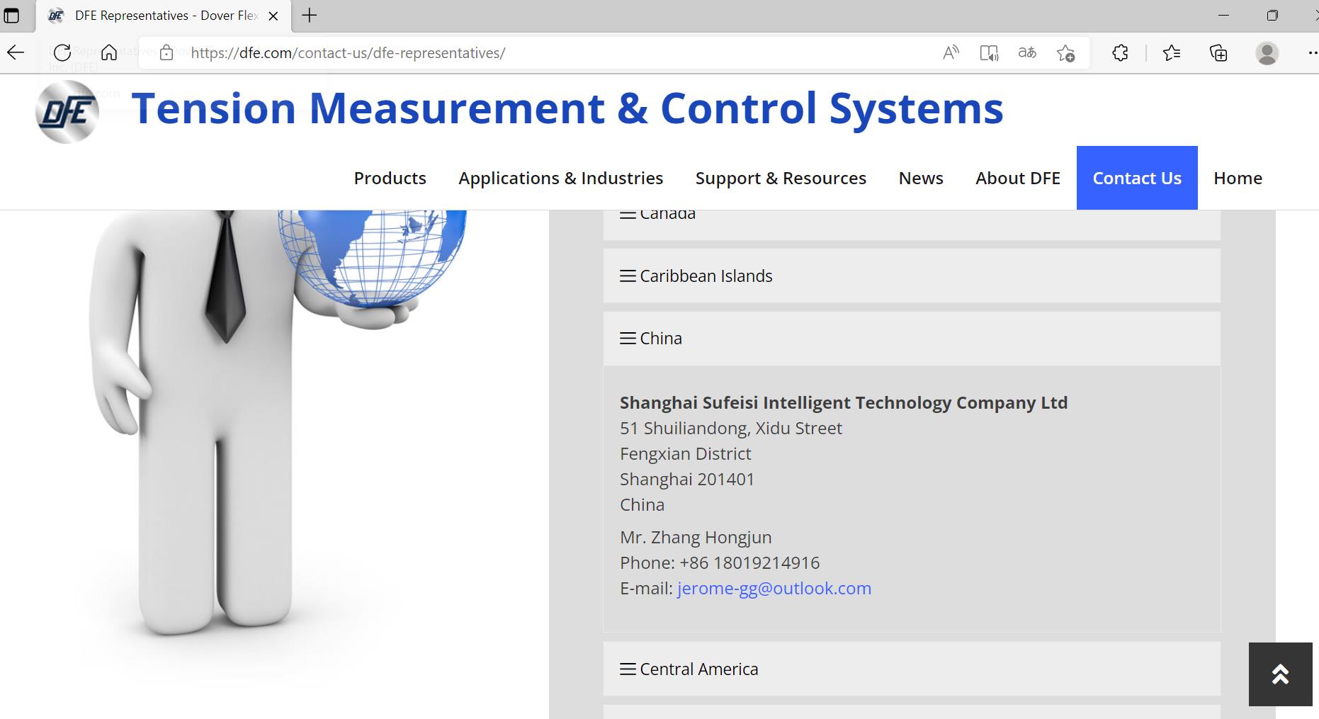Select the text Shanghai 201401
The image size is (1319, 719).
tap(687, 480)
